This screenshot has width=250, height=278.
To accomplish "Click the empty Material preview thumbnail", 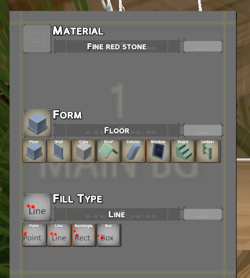I will pyautogui.click(x=37, y=39).
